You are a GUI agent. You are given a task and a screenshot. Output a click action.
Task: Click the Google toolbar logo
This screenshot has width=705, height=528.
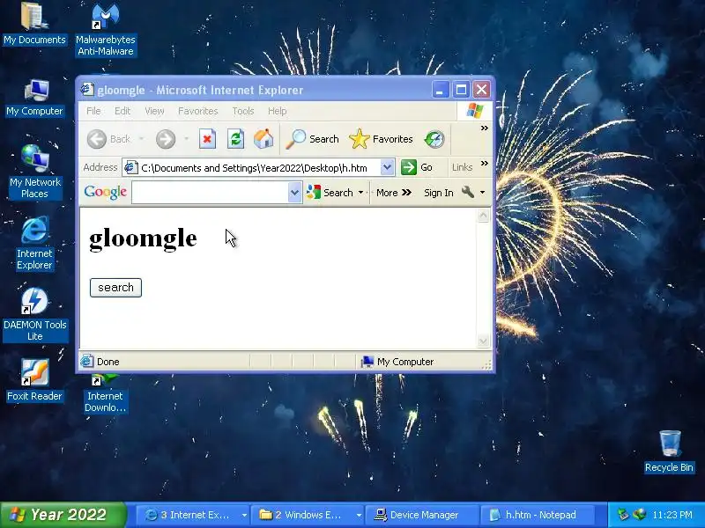point(105,192)
